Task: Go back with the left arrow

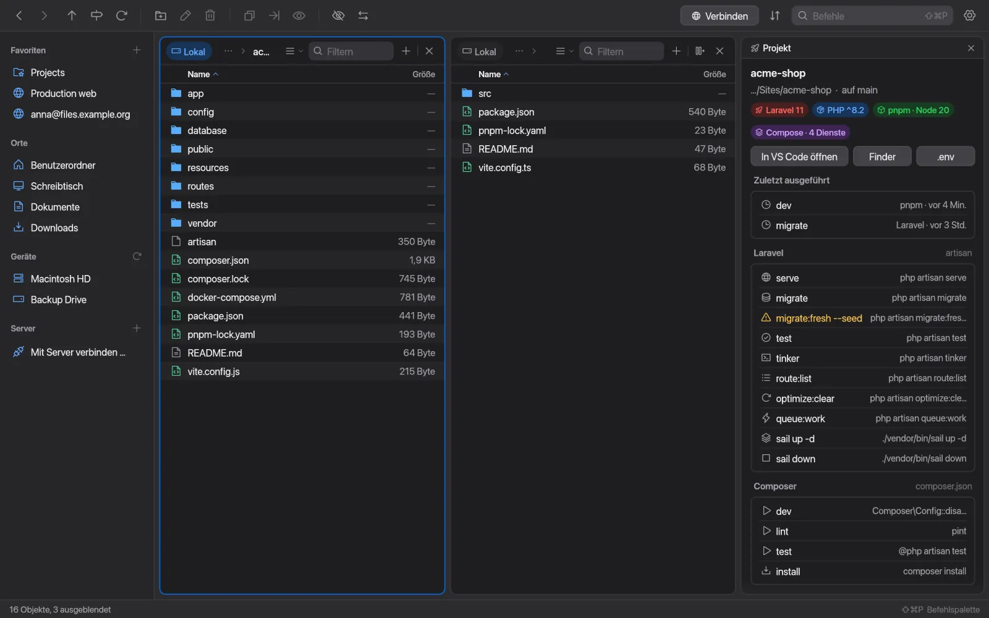Action: coord(19,15)
